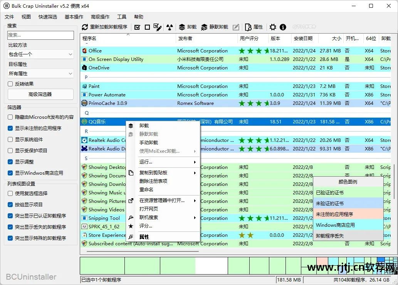Open settings via the toolbar gear icon
The image size is (398, 285).
[273, 27]
